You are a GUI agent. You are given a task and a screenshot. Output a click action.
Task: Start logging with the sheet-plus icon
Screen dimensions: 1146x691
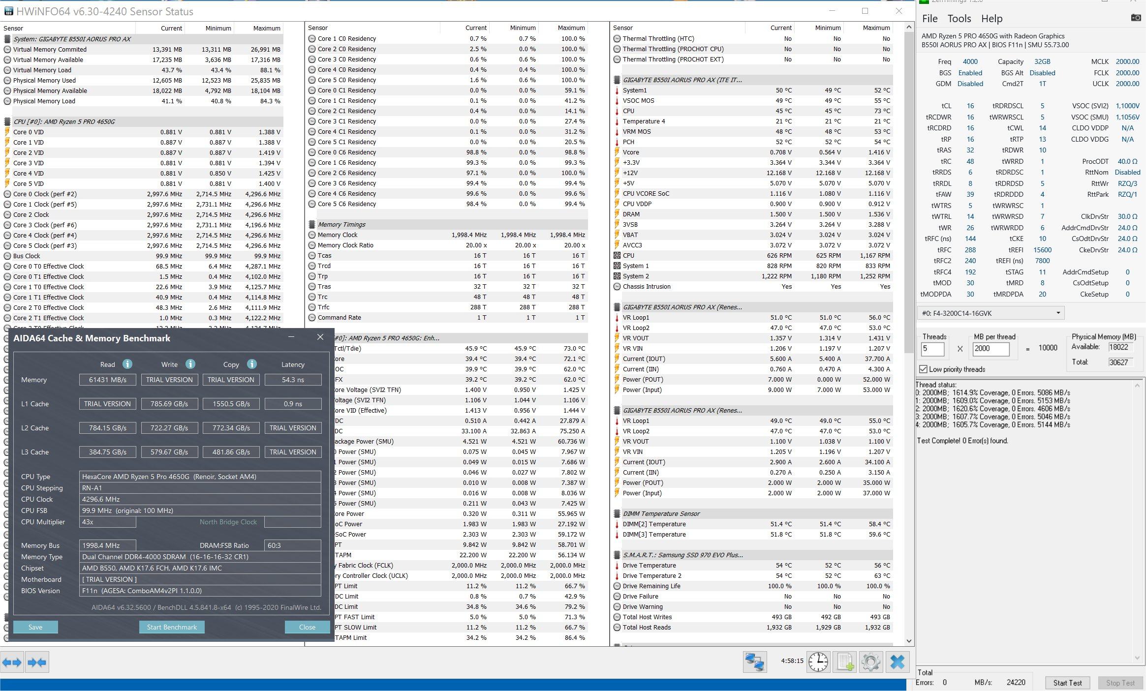[x=845, y=662]
